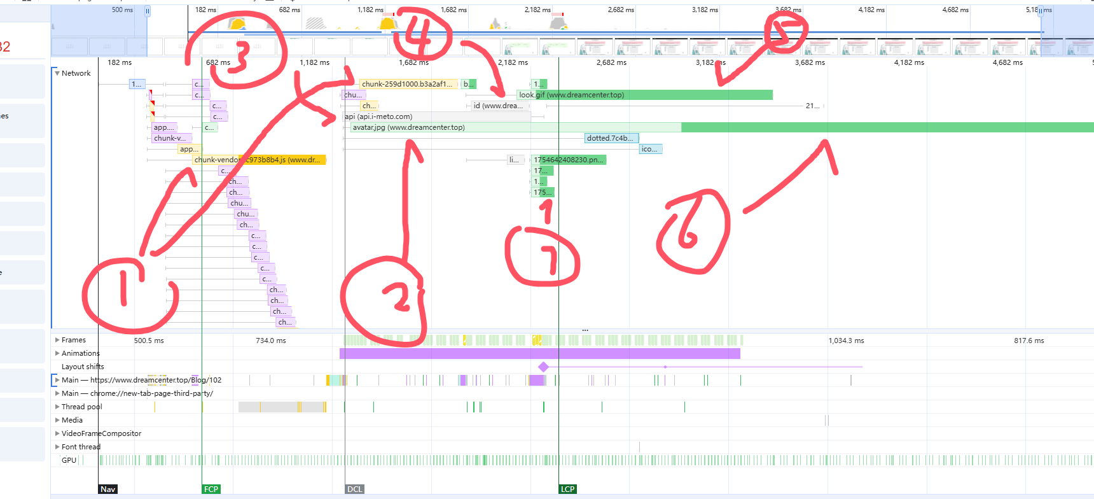1094x499 pixels.
Task: Select the DCL timing marker
Action: (x=354, y=489)
